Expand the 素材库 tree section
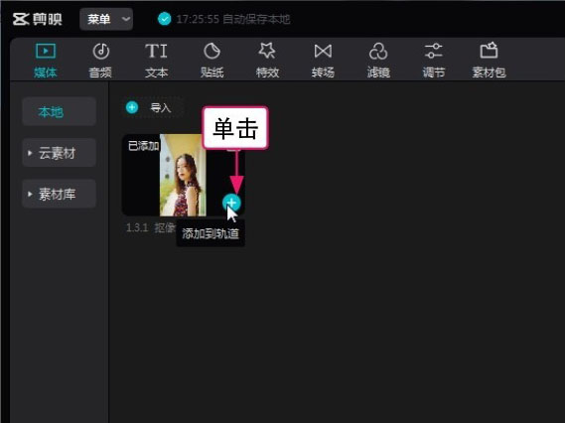This screenshot has width=565, height=423. 60,195
